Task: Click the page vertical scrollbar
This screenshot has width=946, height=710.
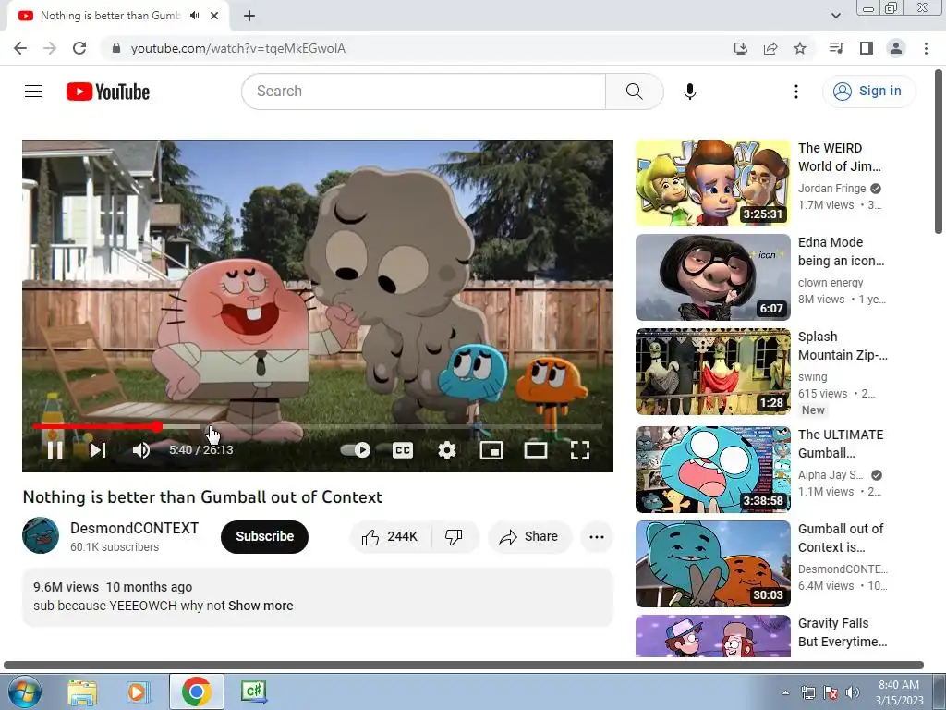Action: tap(939, 153)
